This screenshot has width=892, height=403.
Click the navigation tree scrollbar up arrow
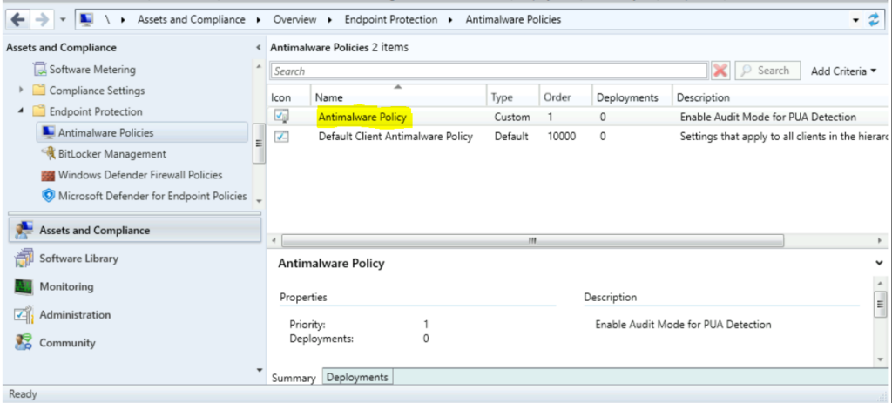259,67
